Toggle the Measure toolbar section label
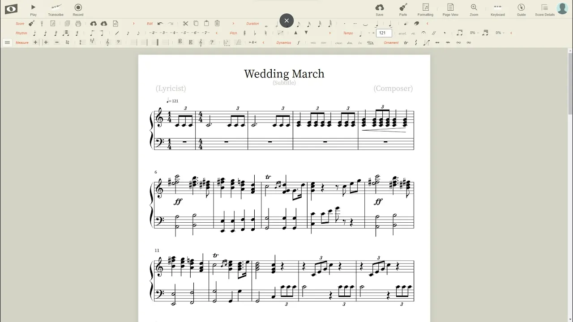 (22, 42)
